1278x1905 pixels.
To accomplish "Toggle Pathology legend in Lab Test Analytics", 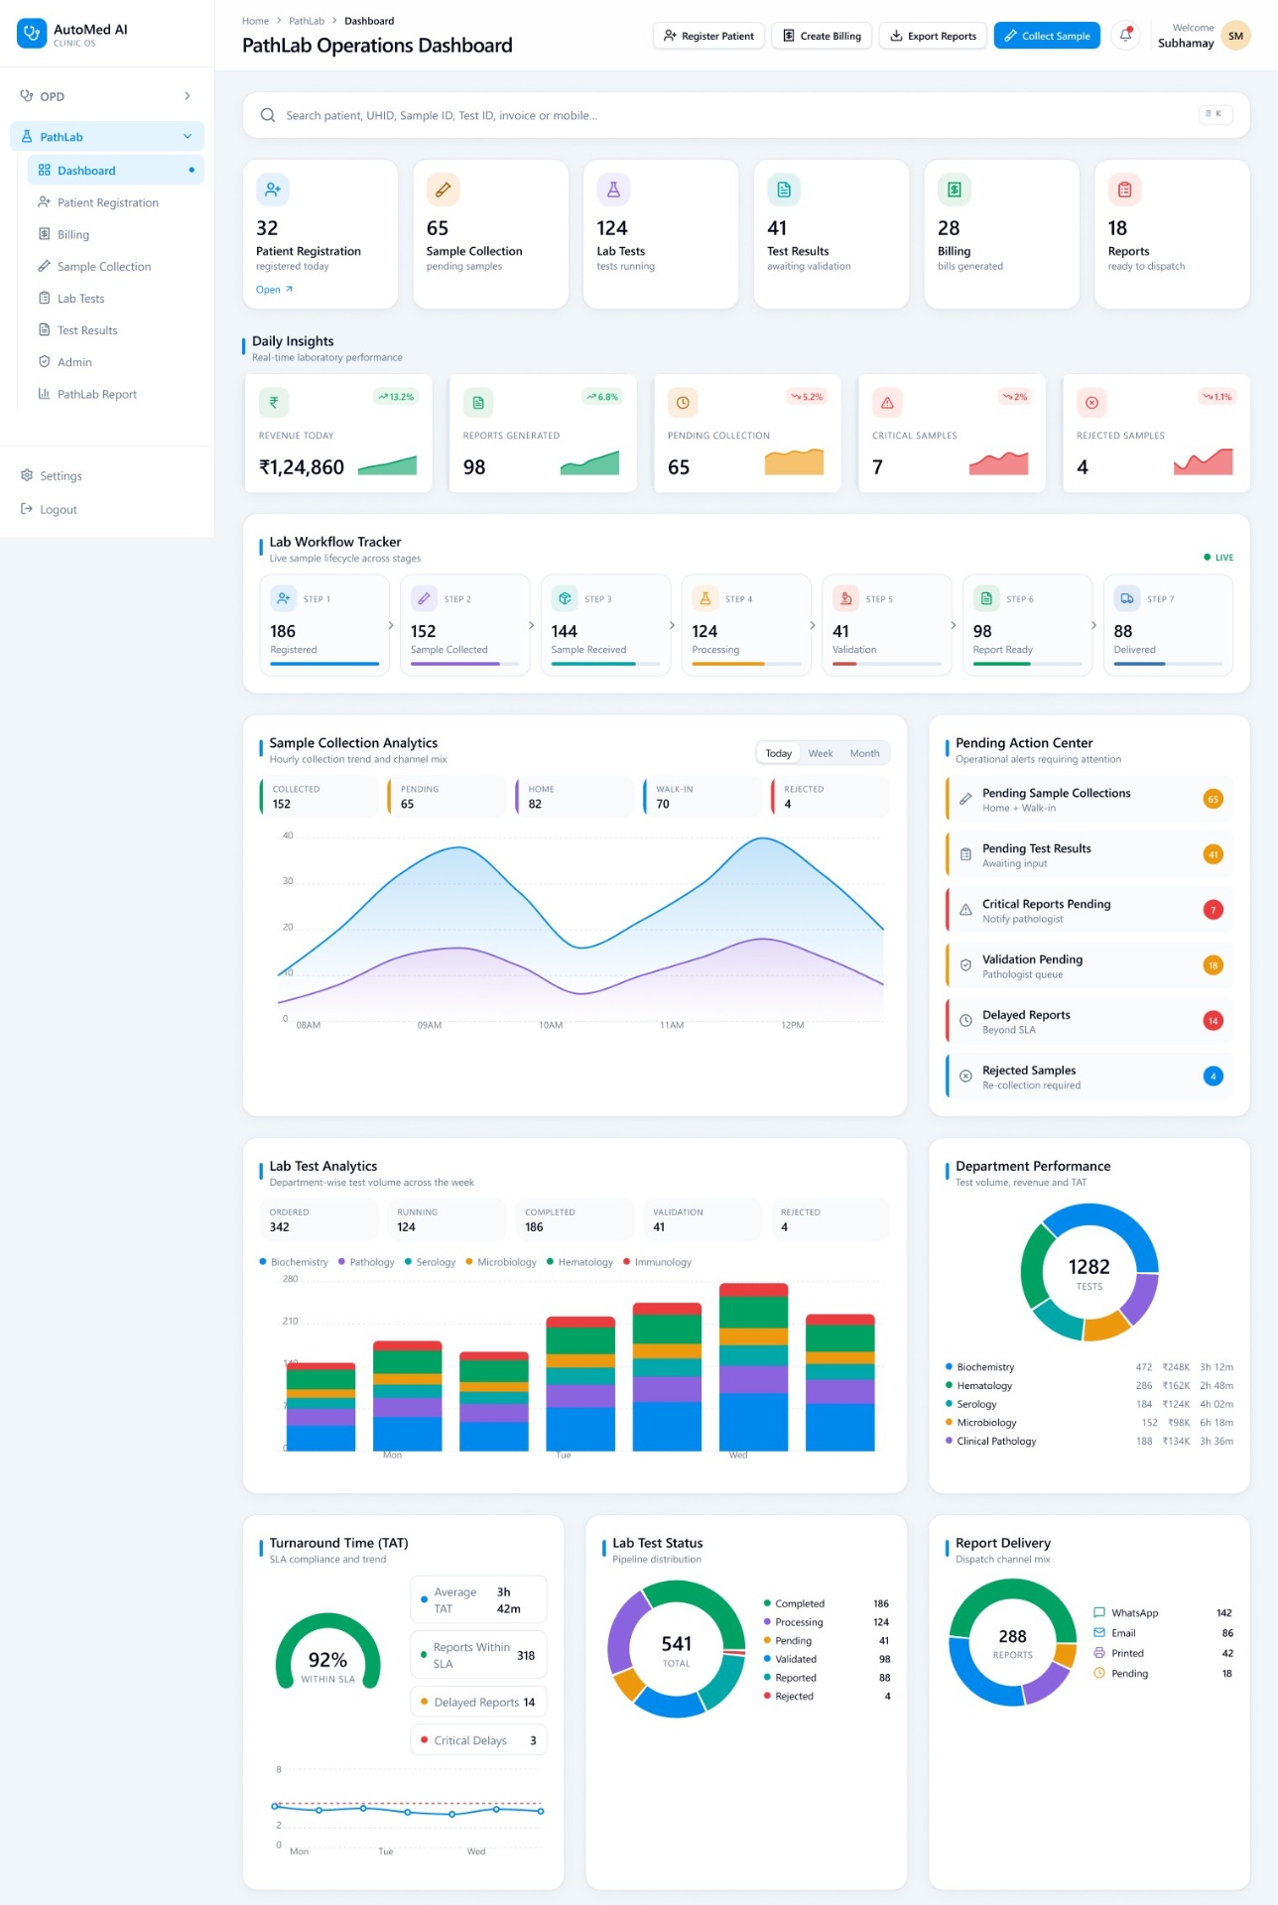I will tap(366, 1262).
